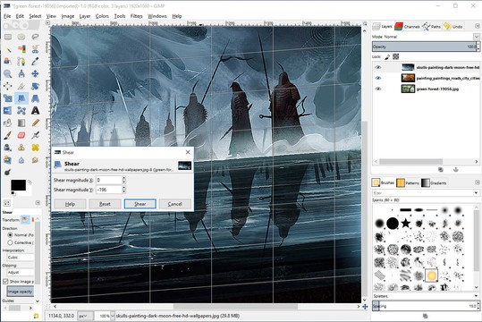Select the Alignment tool
This screenshot has height=322, width=482.
[8, 86]
